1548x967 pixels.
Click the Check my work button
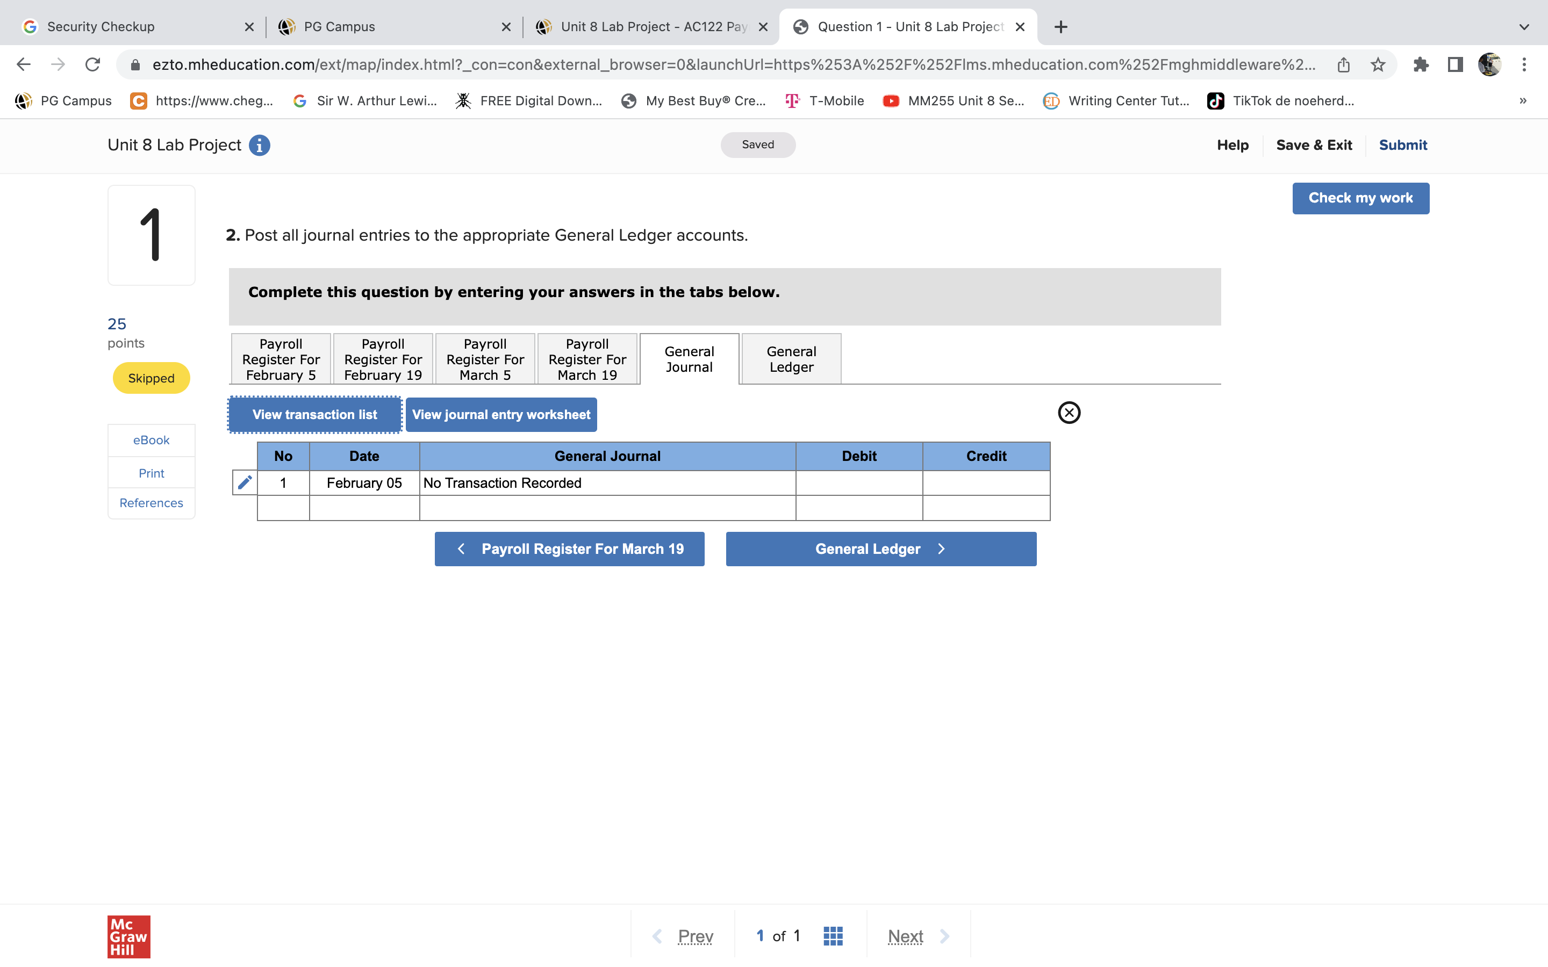click(x=1360, y=198)
